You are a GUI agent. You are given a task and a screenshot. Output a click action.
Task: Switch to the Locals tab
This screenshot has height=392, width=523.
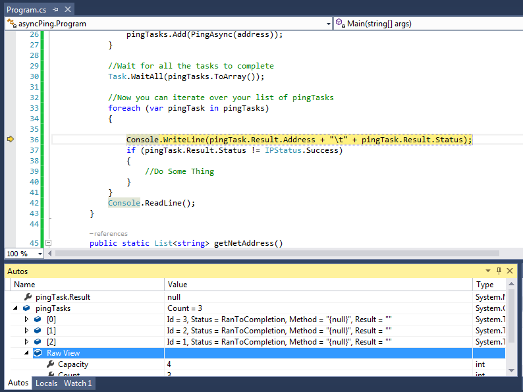[x=46, y=383]
